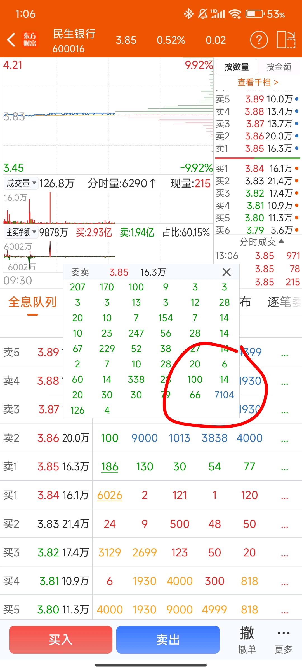Open the 撤单 cancel order icon
This screenshot has width=302, height=672.
pyautogui.click(x=247, y=640)
